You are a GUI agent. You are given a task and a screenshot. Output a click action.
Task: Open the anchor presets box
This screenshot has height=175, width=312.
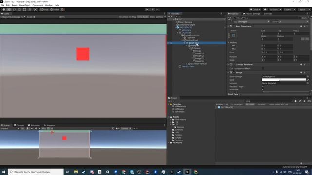[234, 35]
